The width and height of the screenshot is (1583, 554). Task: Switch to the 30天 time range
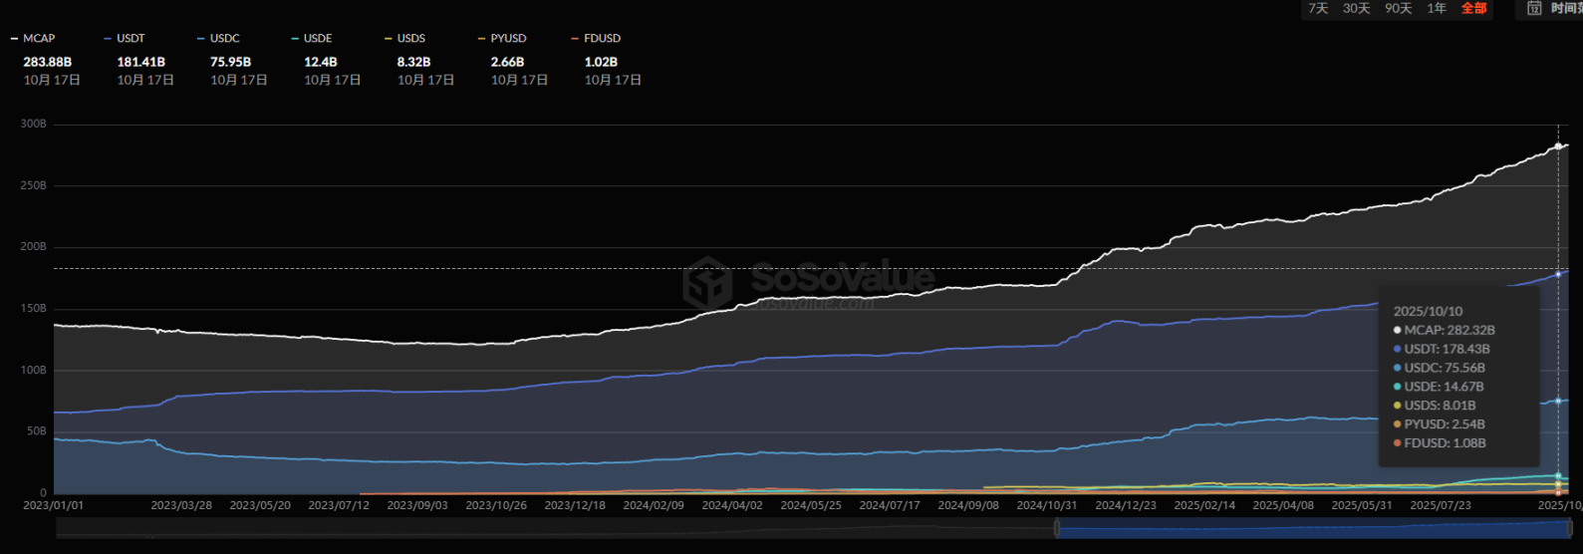pos(1356,9)
